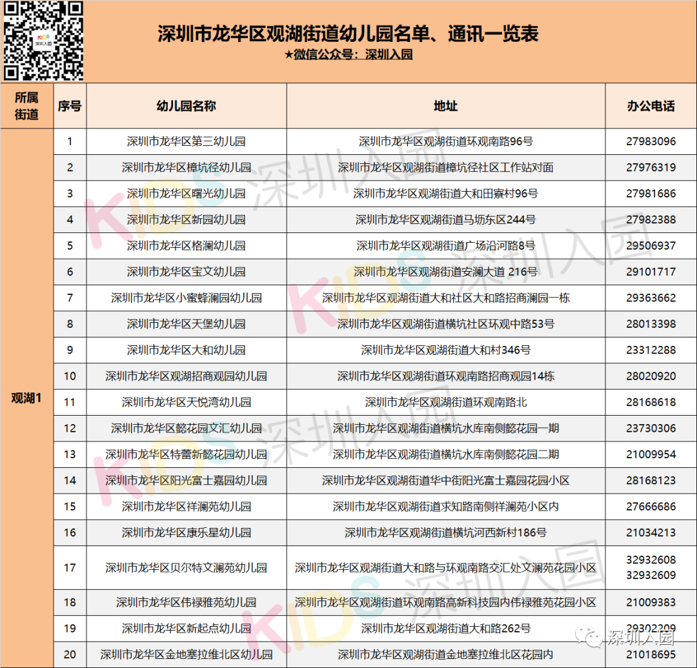The width and height of the screenshot is (697, 668).
Task: Click the phone number 23312288
Action: pos(651,350)
